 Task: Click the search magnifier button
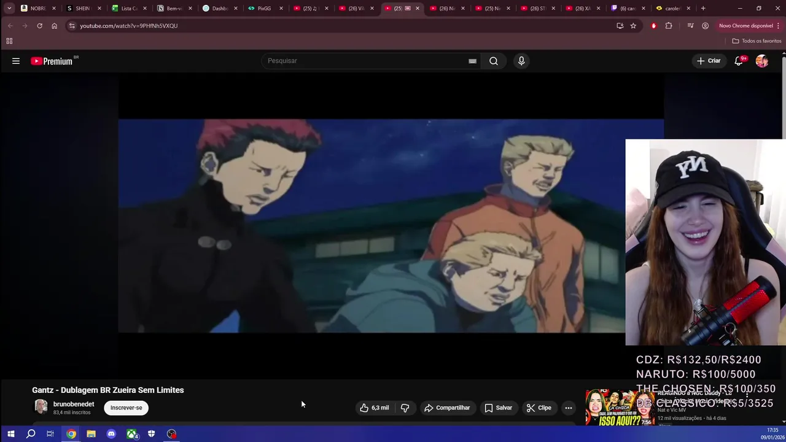494,61
